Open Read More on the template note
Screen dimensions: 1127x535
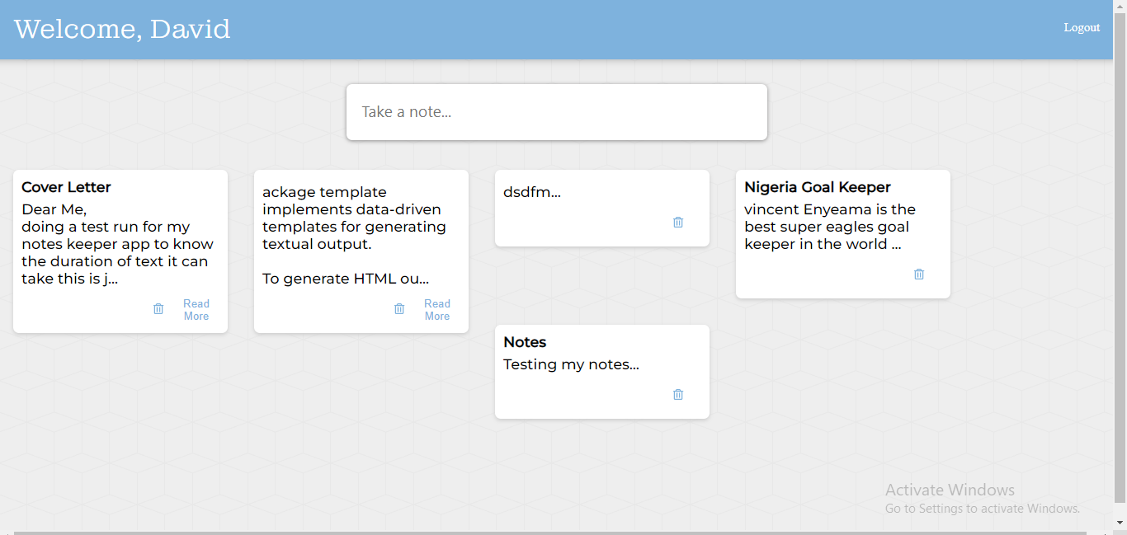tap(437, 310)
